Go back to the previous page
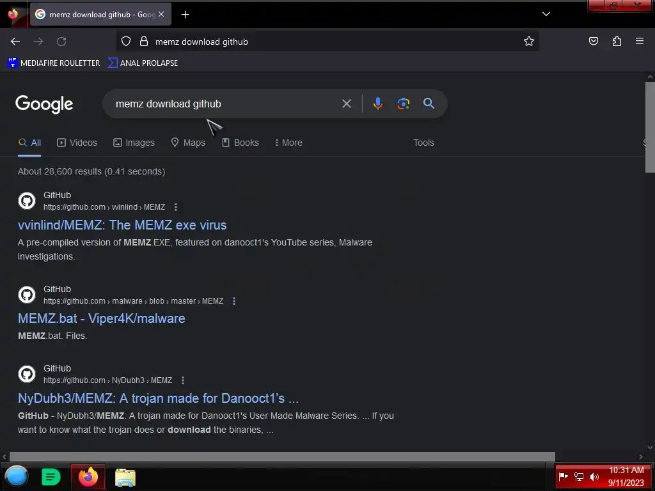The image size is (655, 491). click(x=15, y=42)
